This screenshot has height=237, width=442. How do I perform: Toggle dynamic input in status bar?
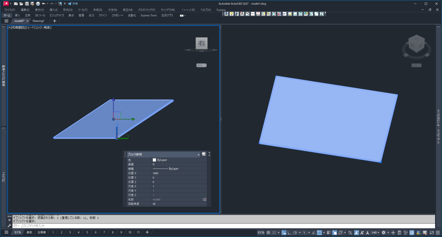284,232
